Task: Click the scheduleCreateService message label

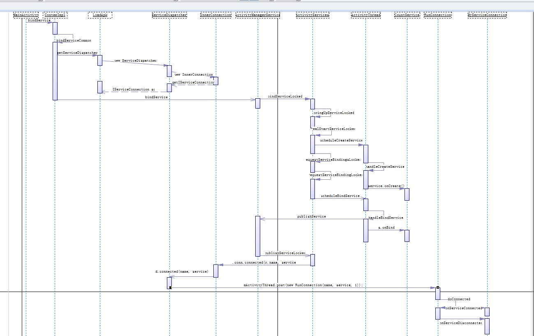Action: tap(342, 140)
